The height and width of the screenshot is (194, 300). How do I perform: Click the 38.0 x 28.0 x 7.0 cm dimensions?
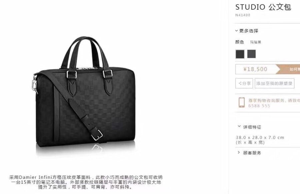pyautogui.click(x=260, y=138)
